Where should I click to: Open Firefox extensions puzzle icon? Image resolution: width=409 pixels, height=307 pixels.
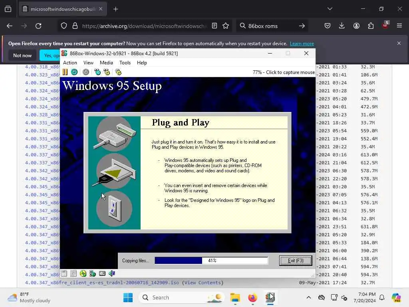pos(371,26)
